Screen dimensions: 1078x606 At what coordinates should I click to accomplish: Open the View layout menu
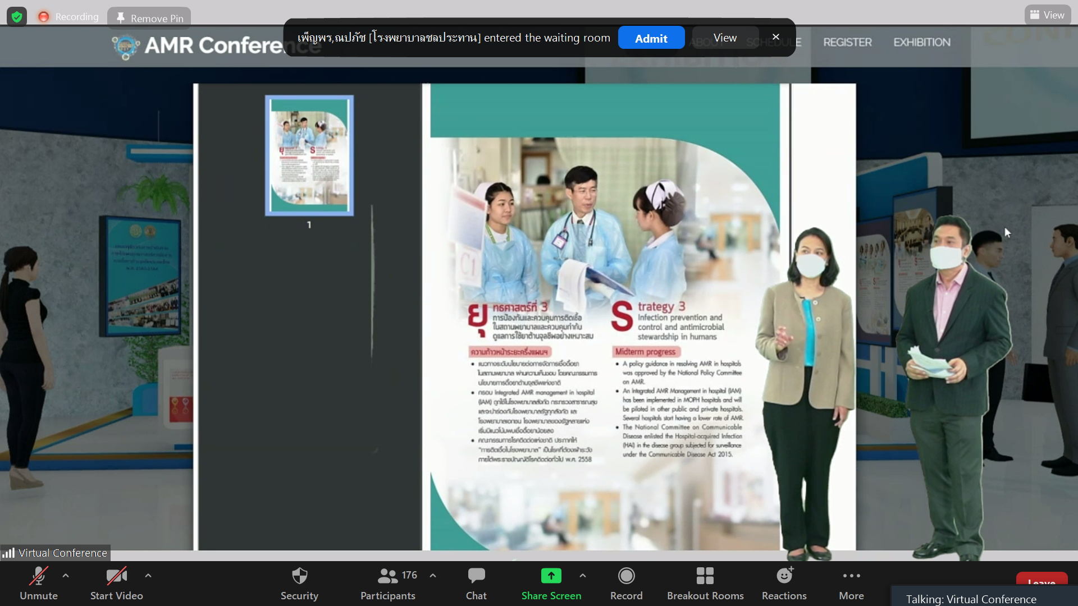click(1047, 15)
